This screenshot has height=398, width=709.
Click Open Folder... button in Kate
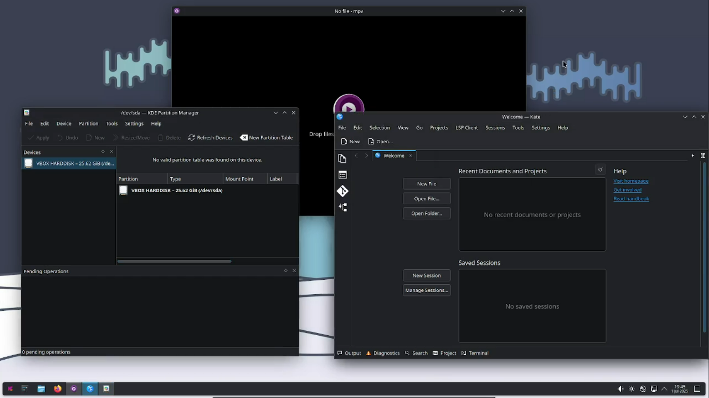(427, 213)
